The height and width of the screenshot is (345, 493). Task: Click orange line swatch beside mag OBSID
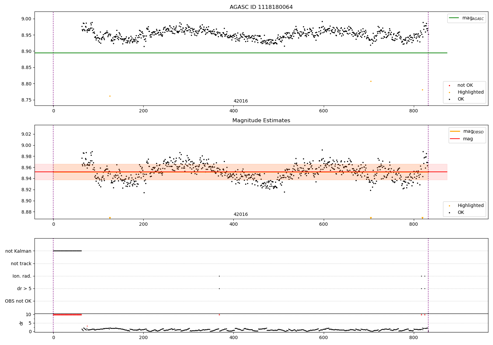point(455,131)
